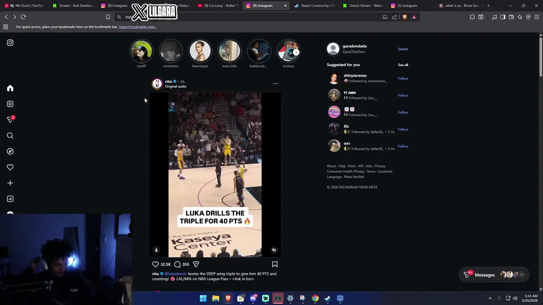The image size is (543, 305).
Task: Like the nba post
Action: (155, 264)
